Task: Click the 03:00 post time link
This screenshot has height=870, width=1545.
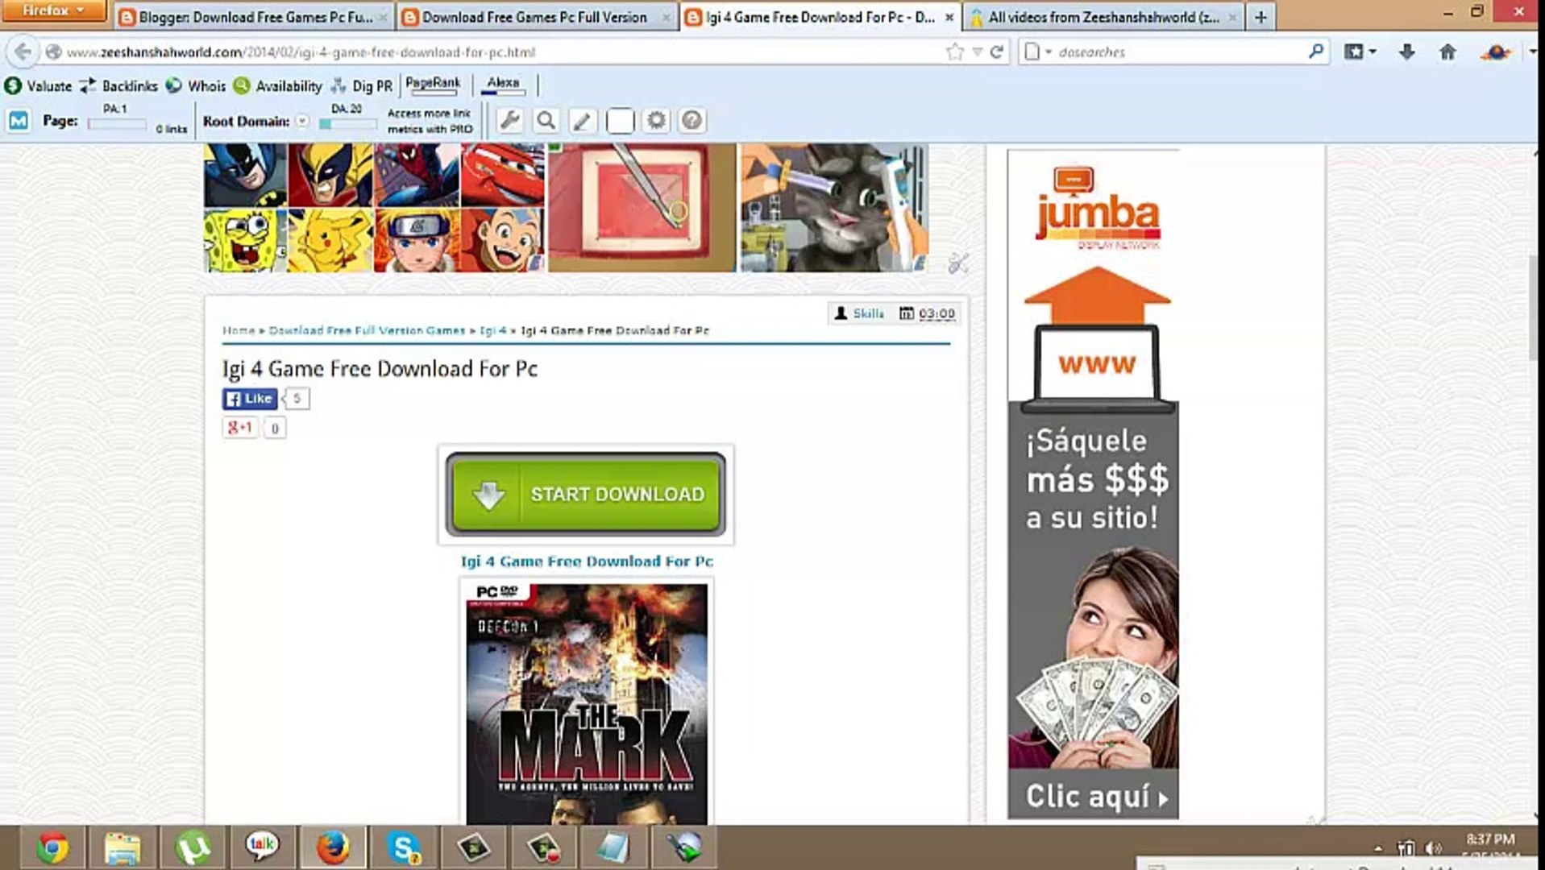Action: (x=937, y=313)
